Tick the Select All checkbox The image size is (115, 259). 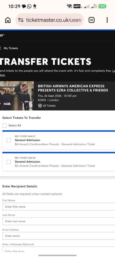click(5, 125)
